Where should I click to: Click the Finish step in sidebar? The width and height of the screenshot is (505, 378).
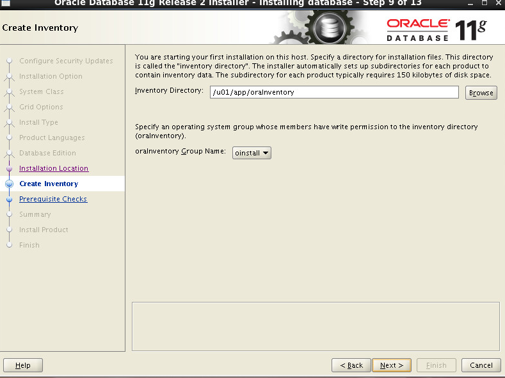[x=29, y=245]
